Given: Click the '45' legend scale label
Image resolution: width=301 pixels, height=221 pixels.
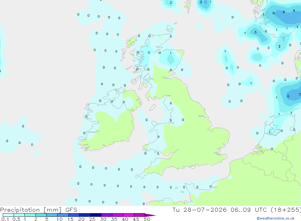Looking at the screenshot, I should [x=136, y=219].
